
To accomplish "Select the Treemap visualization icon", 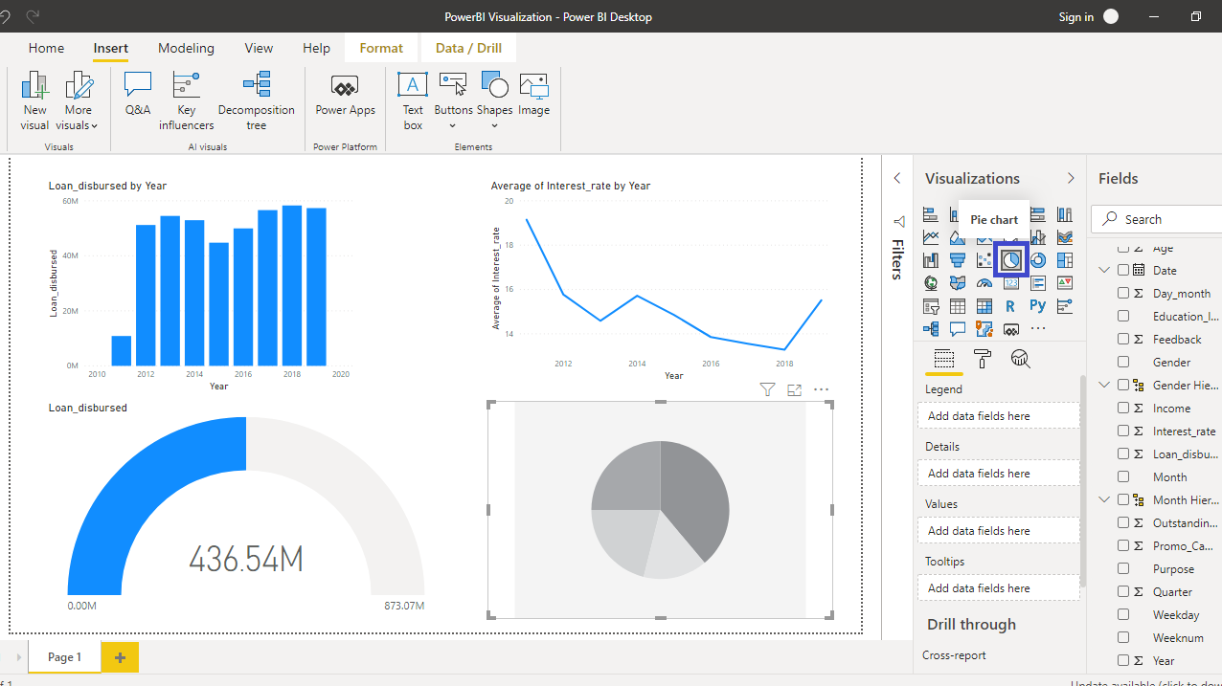I will point(1065,259).
